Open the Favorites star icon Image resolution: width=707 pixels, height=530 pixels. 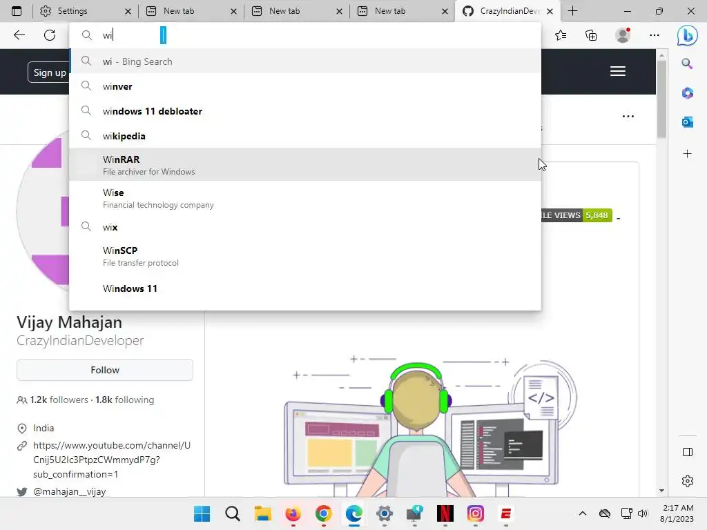561,35
